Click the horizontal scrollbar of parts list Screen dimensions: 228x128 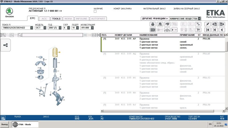(159, 111)
